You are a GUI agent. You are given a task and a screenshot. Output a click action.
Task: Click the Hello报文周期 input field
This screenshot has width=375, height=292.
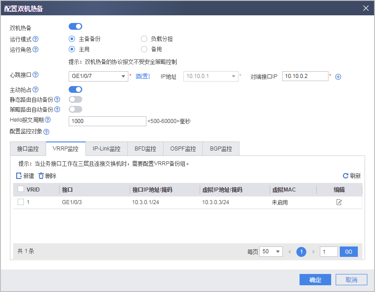tap(107, 121)
